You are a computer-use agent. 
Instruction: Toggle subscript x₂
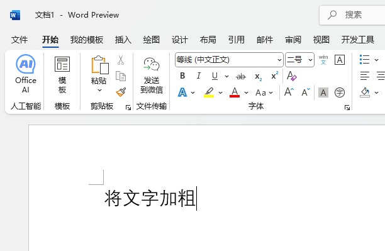[258, 77]
